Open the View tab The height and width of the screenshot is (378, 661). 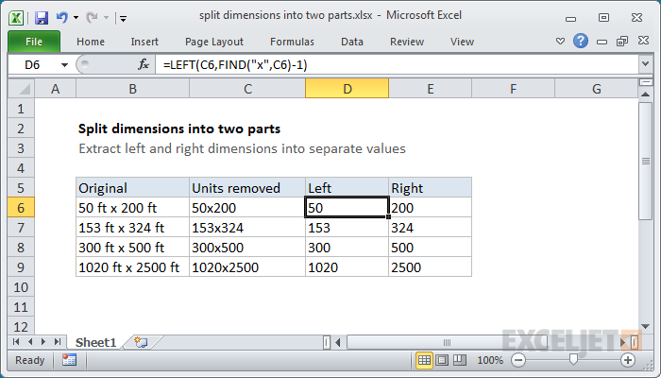[462, 42]
